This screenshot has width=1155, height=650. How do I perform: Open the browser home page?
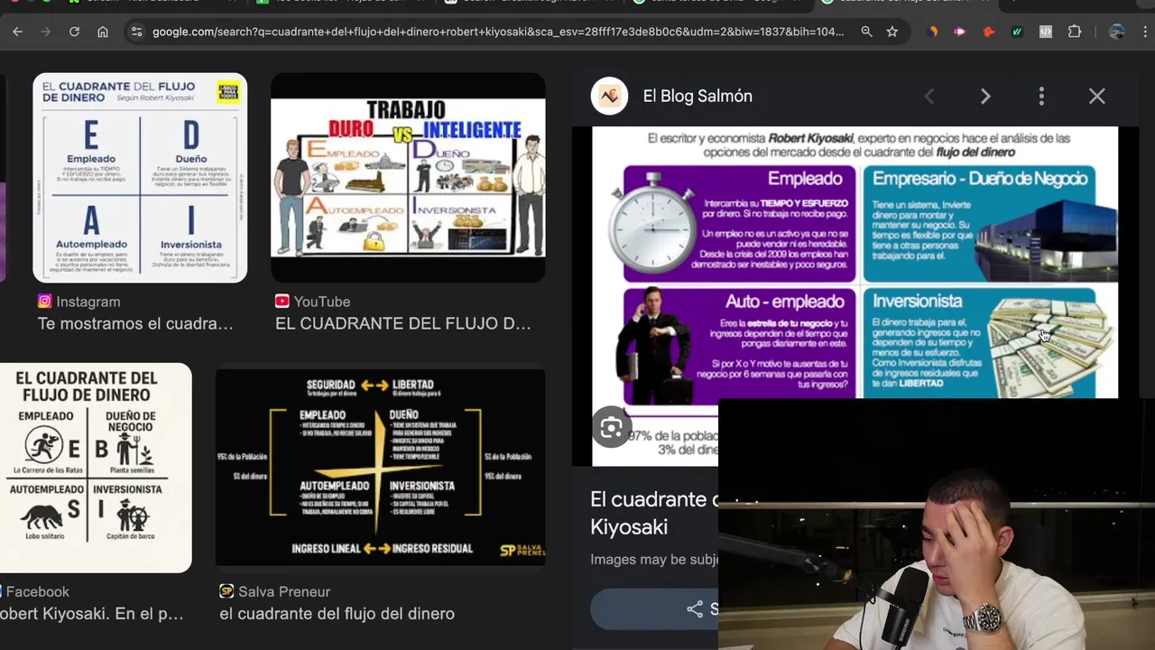point(103,32)
